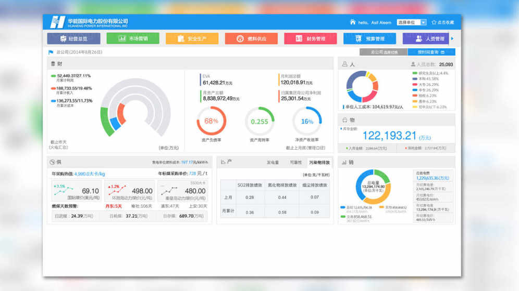Screen dimensions: 519x291
Task: Click the 人 personnel panel person icon
Action: click(x=344, y=64)
